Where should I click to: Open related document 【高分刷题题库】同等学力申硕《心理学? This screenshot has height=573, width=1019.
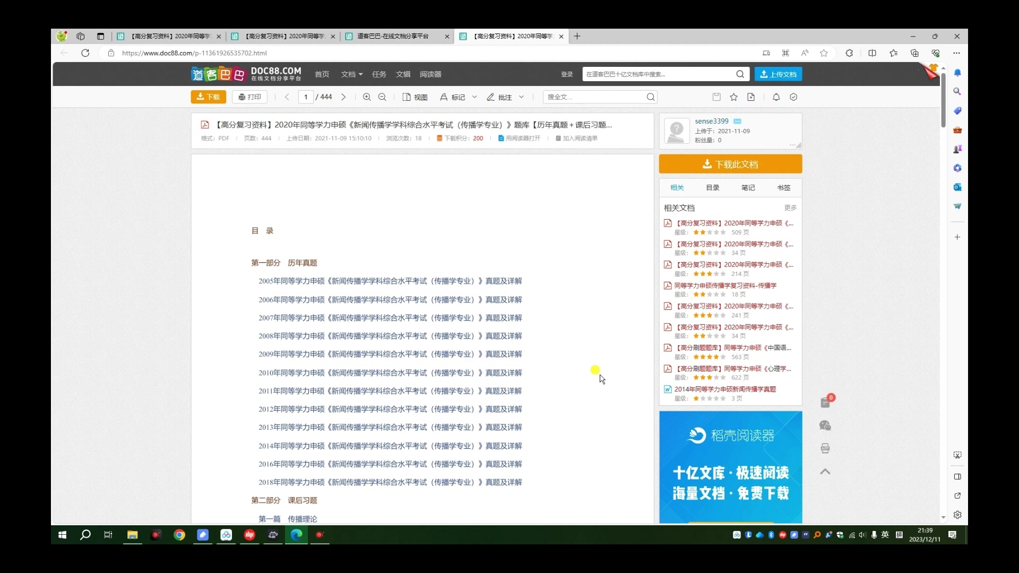[733, 369]
